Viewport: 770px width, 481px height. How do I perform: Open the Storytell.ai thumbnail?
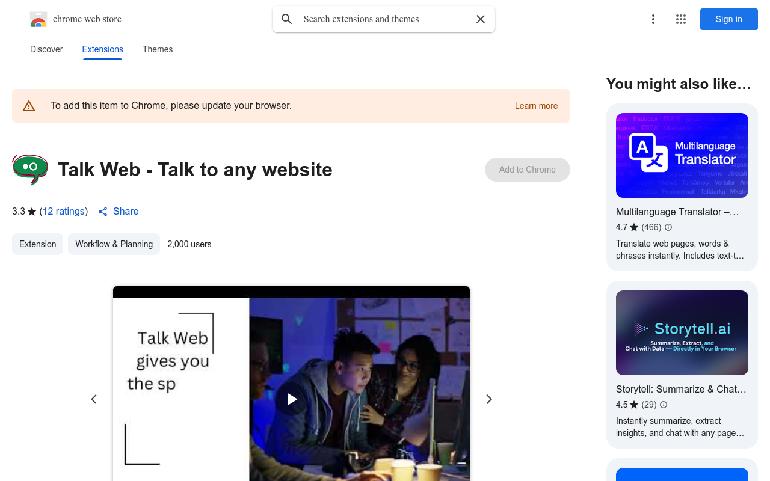tap(682, 333)
